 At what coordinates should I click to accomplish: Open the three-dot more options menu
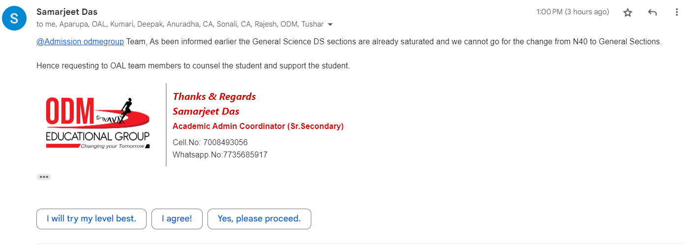pyautogui.click(x=677, y=13)
